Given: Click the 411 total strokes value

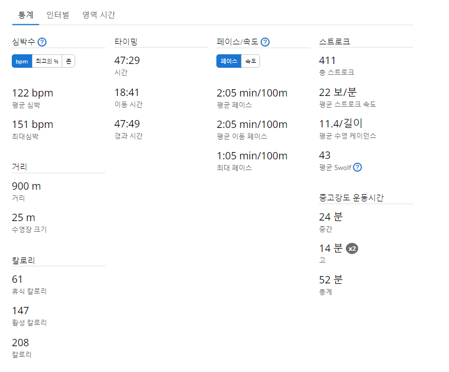Looking at the screenshot, I should click(x=327, y=61).
